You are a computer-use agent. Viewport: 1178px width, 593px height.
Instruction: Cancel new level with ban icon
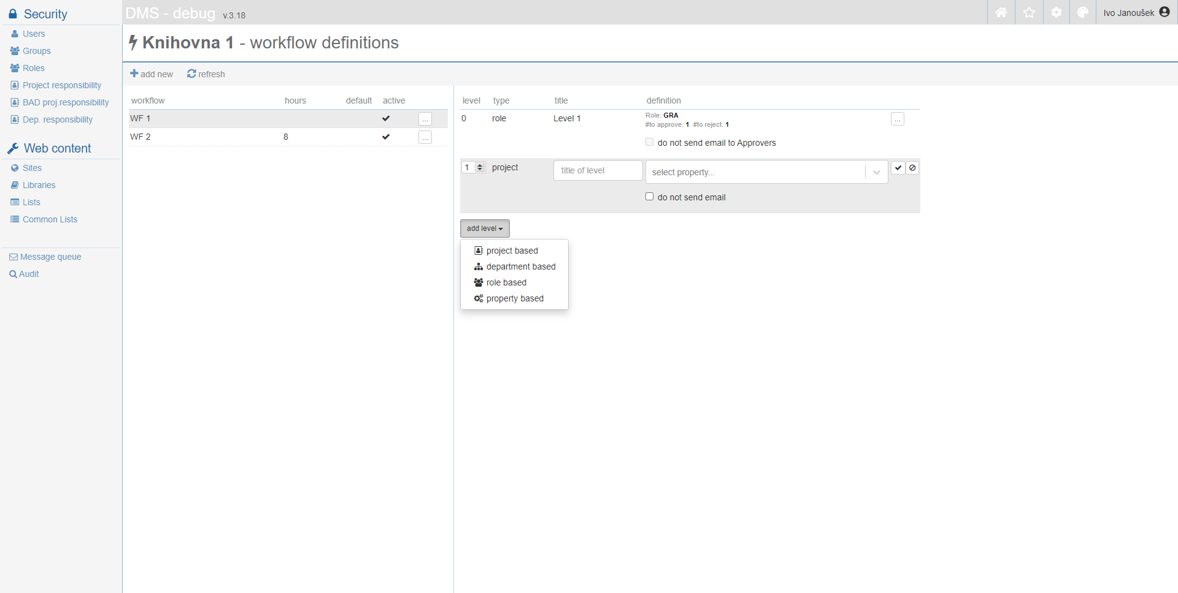coord(912,168)
